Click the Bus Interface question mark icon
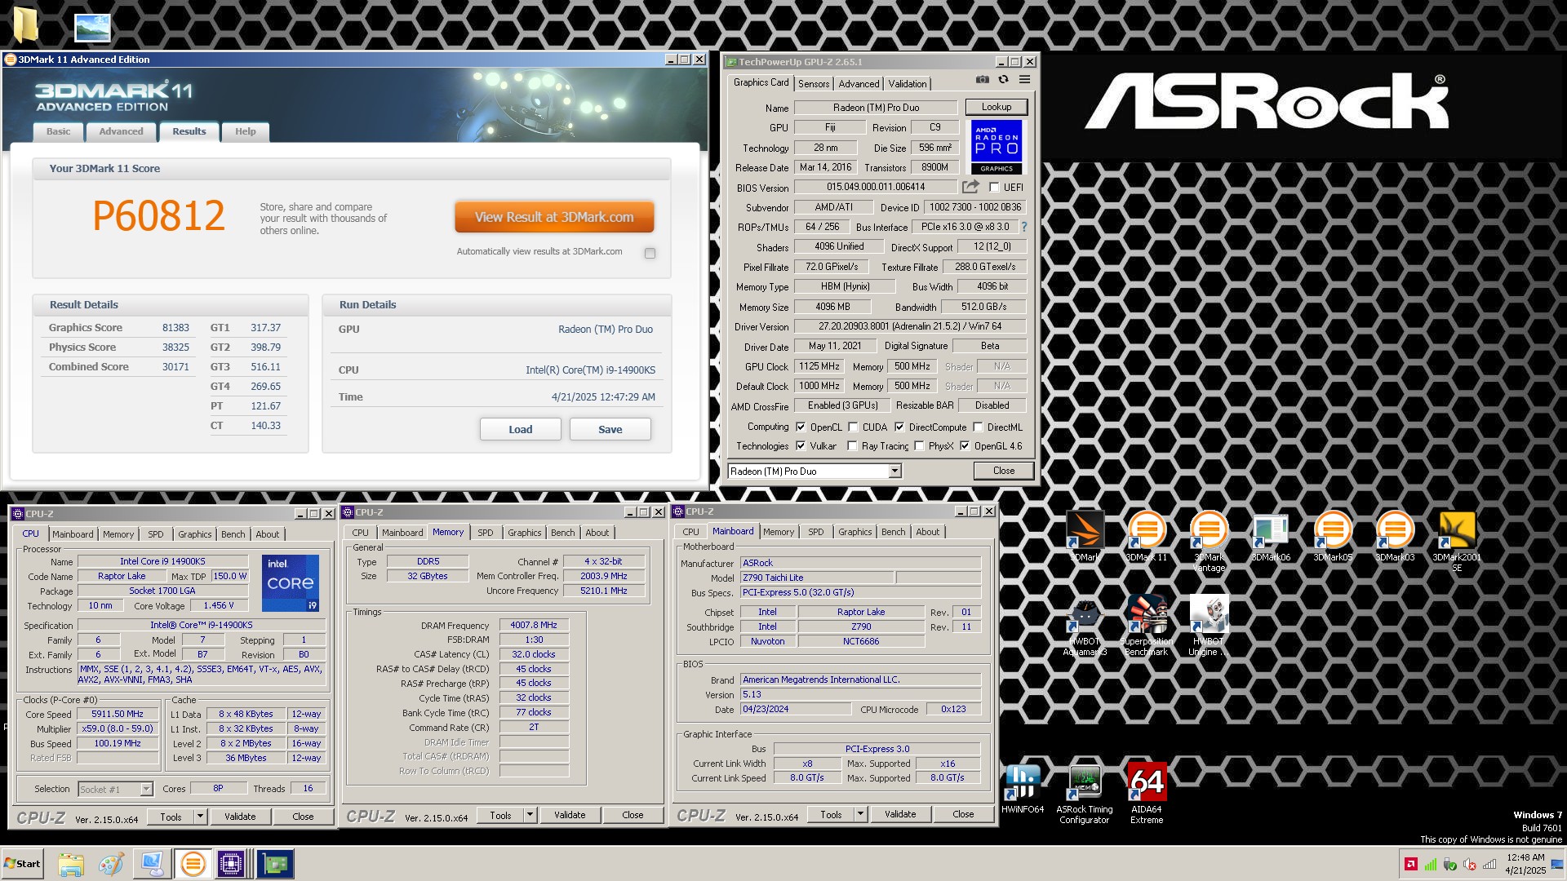The image size is (1567, 881). tap(1023, 227)
